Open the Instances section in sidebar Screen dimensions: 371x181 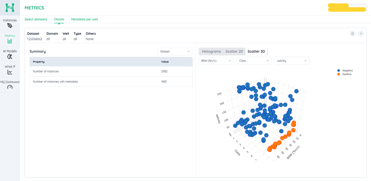10,23
